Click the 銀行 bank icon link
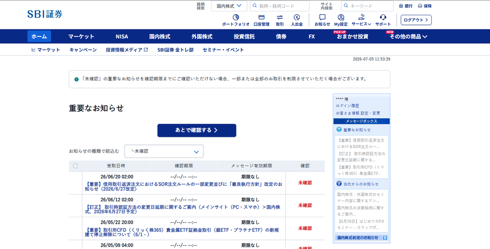The width and height of the screenshot is (490, 249). point(405,6)
